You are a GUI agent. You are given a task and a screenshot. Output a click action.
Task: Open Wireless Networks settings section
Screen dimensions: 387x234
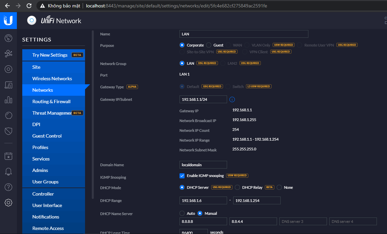click(52, 79)
